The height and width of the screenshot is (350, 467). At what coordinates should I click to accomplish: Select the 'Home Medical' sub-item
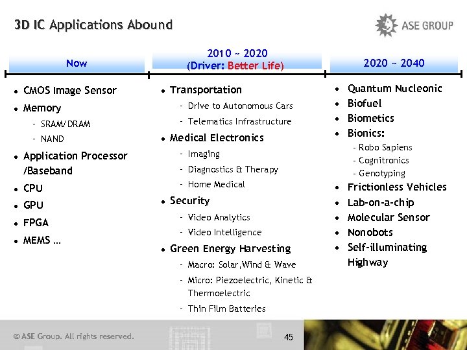click(216, 185)
